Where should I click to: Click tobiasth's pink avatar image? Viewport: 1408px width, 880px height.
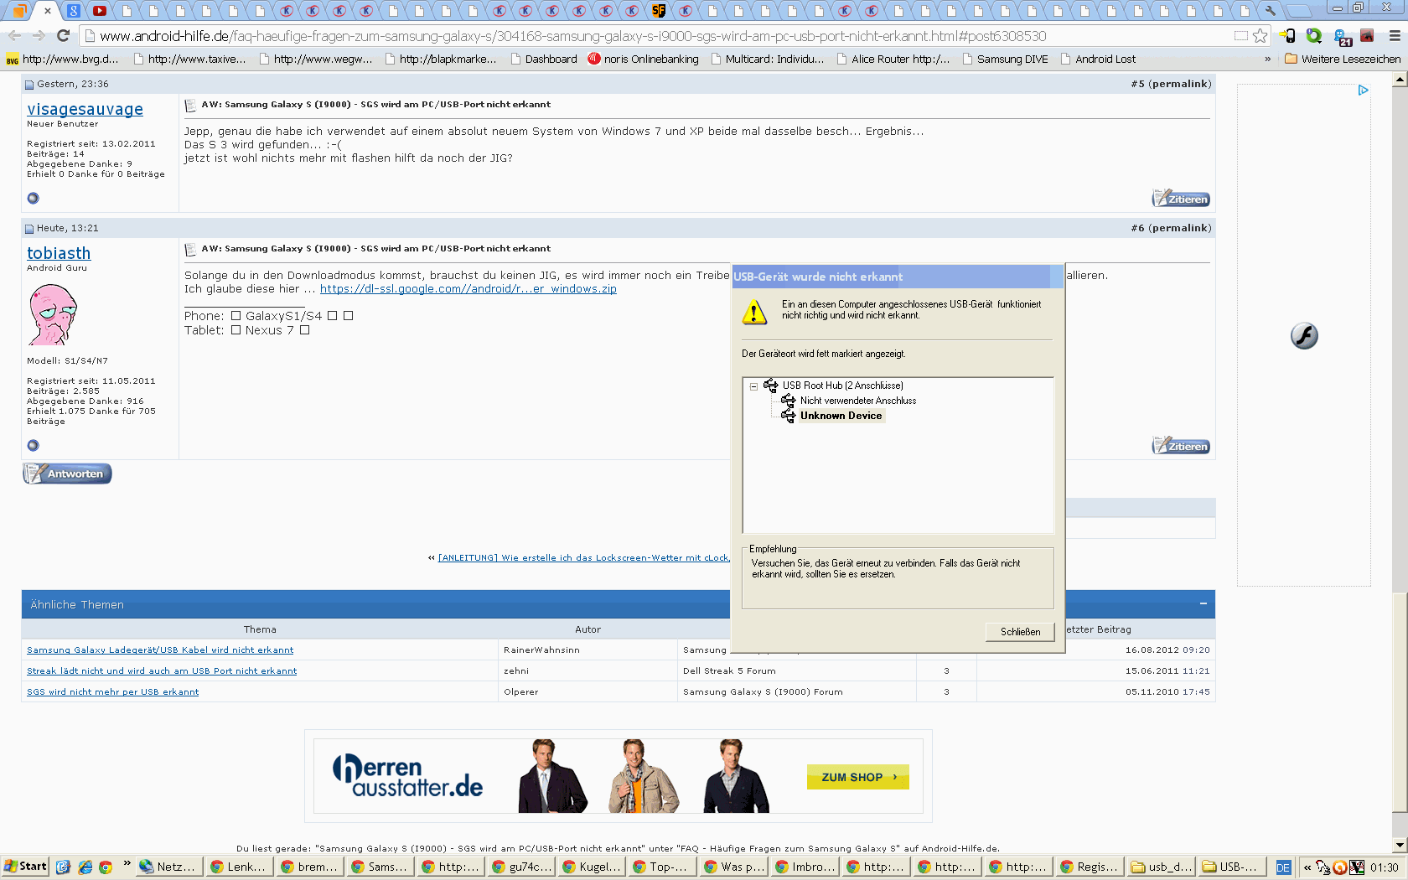tap(53, 314)
